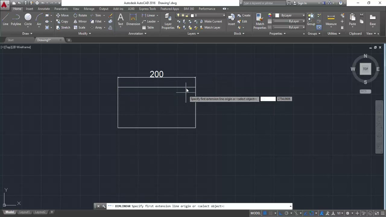Click the ByLayer white color swatch
The height and width of the screenshot is (217, 386).
tap(277, 15)
